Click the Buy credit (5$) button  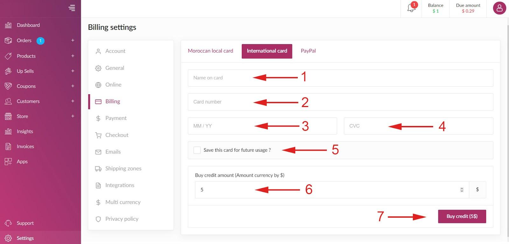coord(462,216)
